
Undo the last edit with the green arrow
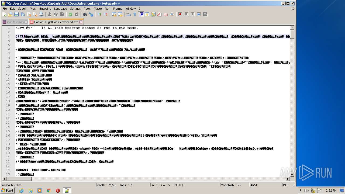point(70,14)
